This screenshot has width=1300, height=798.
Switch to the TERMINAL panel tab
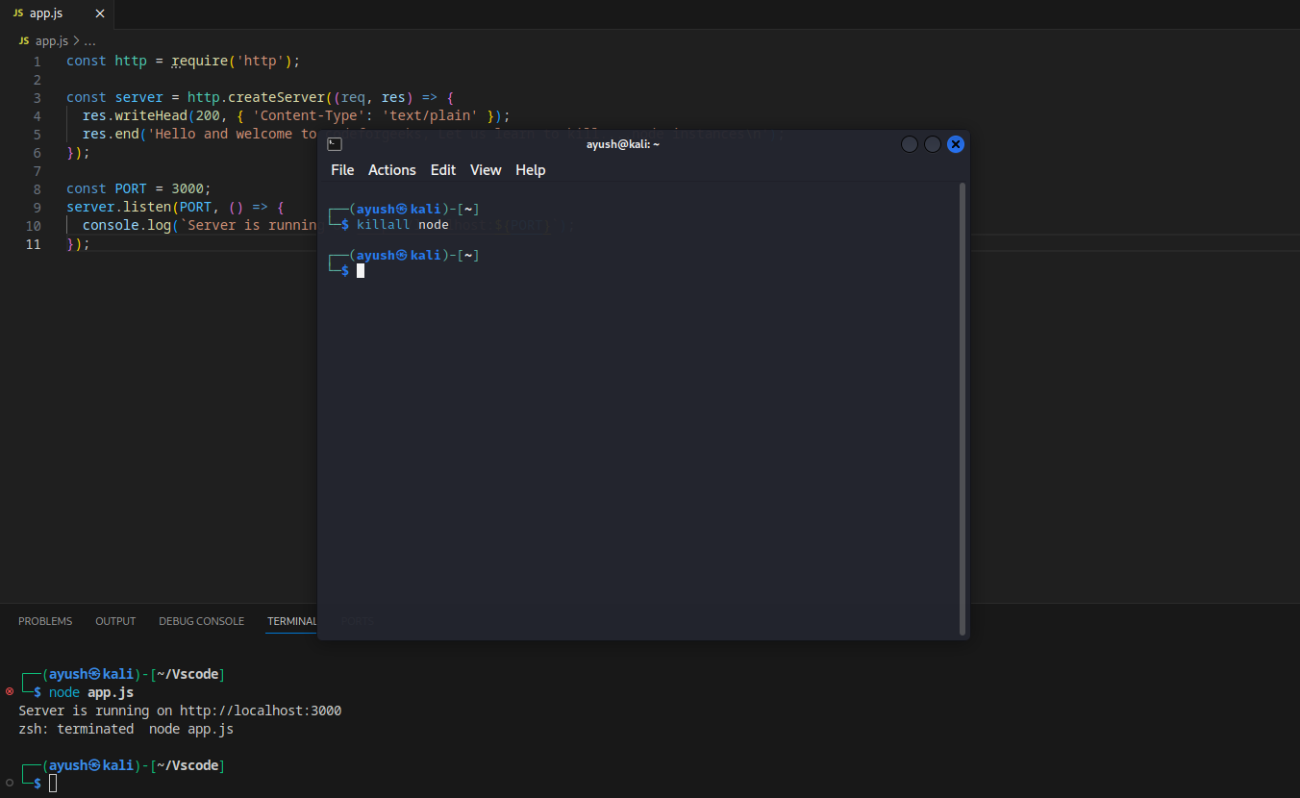[291, 621]
